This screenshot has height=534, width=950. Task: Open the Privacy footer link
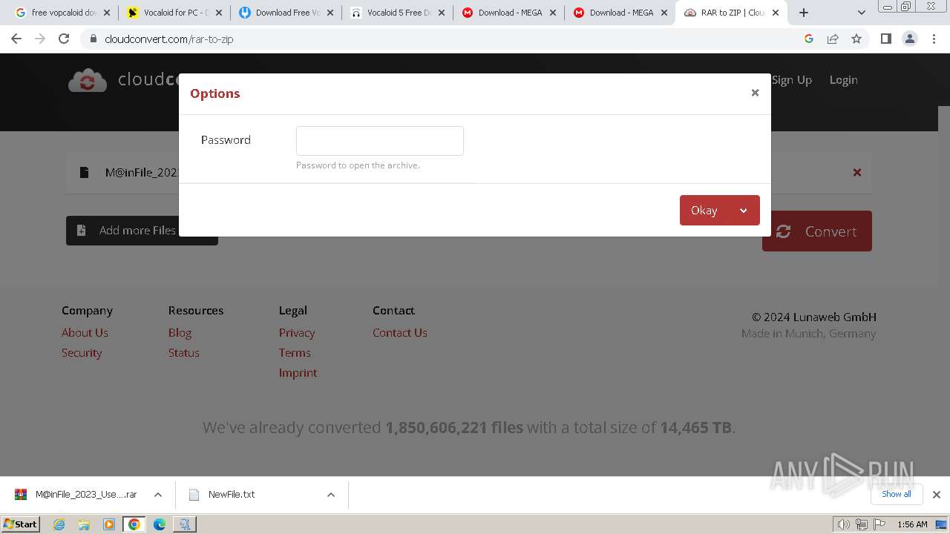pyautogui.click(x=297, y=332)
